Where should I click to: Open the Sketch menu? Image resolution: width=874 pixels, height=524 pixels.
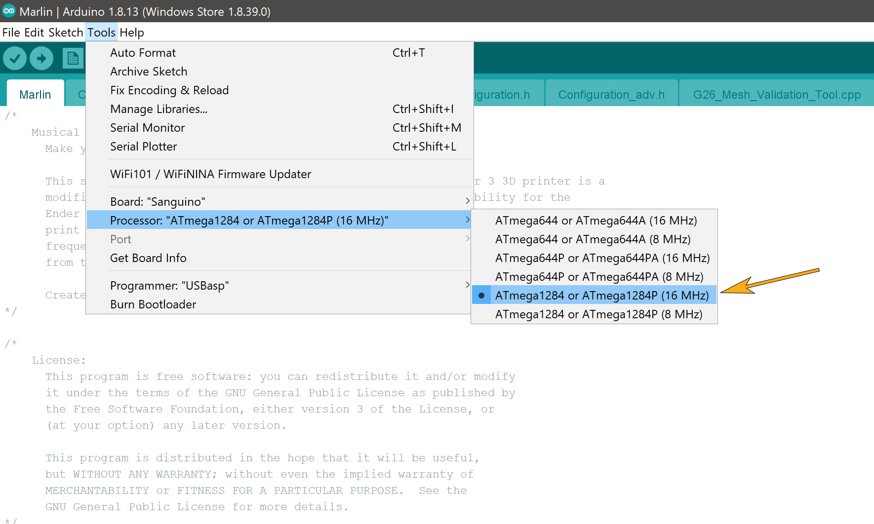coord(66,32)
